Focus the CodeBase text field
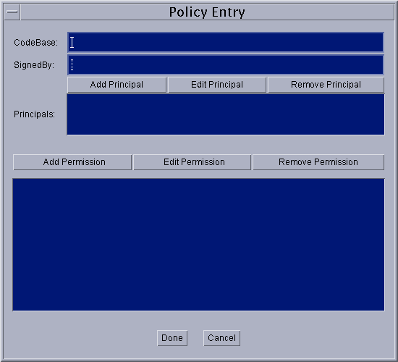The image size is (398, 362). click(226, 43)
